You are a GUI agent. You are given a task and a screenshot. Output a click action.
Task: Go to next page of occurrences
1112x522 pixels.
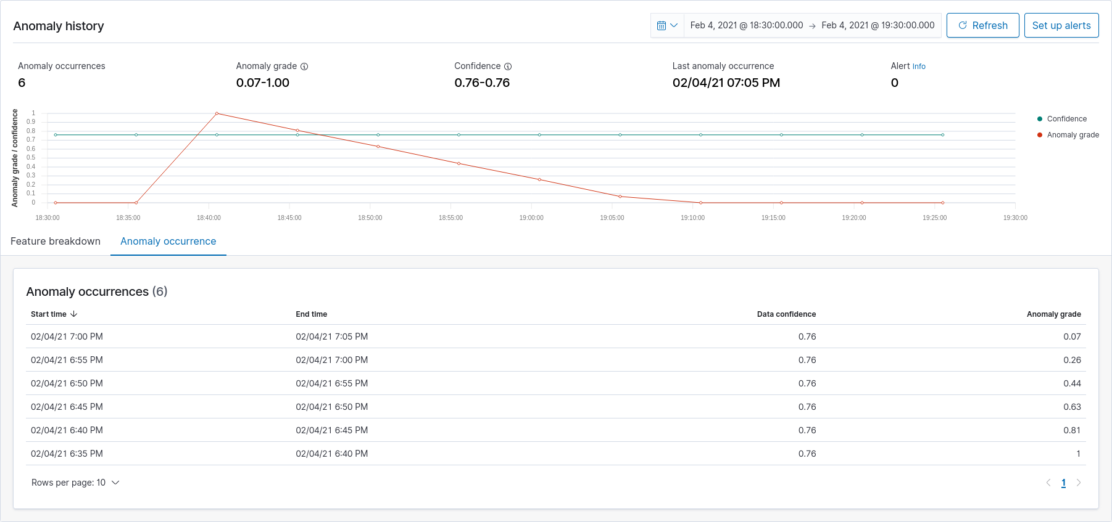coord(1079,483)
